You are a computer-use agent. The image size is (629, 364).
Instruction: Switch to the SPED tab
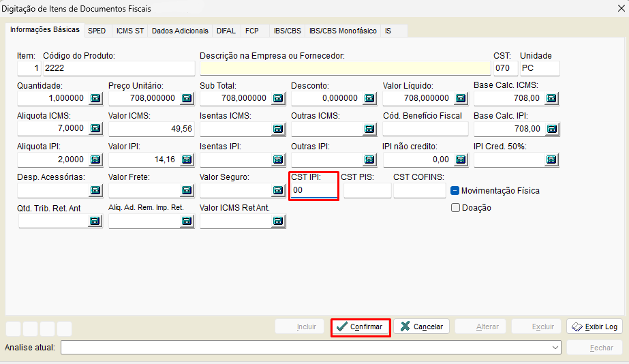coord(97,31)
